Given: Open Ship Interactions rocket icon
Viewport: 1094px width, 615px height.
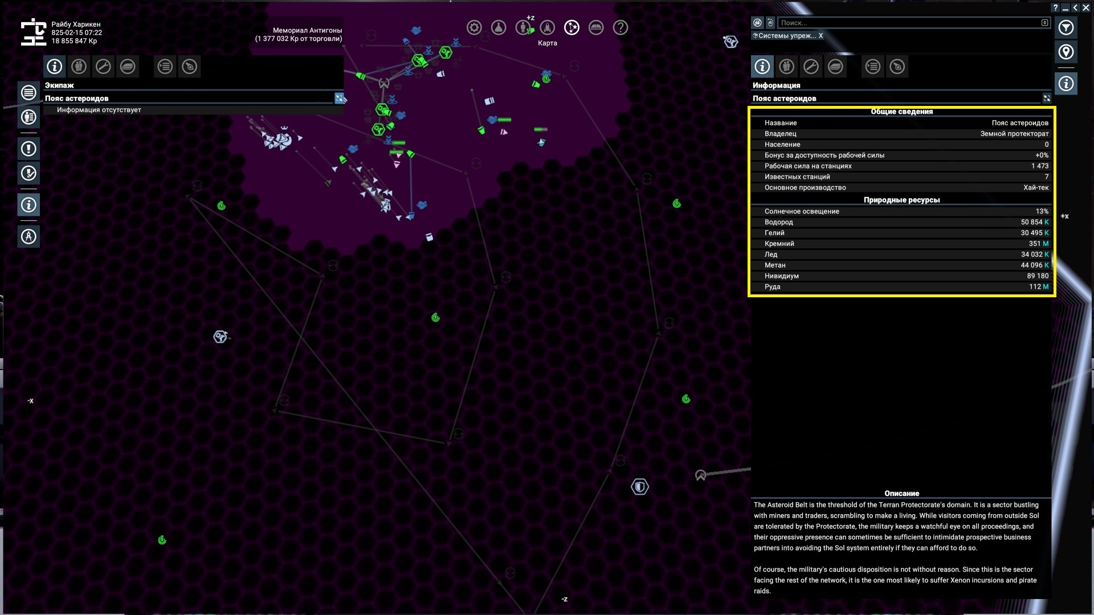Looking at the screenshot, I should coord(548,27).
